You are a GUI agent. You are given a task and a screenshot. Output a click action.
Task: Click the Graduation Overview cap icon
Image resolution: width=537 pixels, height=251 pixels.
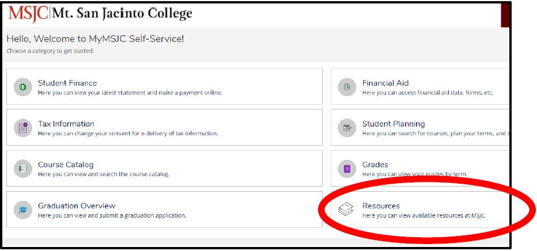tap(22, 210)
